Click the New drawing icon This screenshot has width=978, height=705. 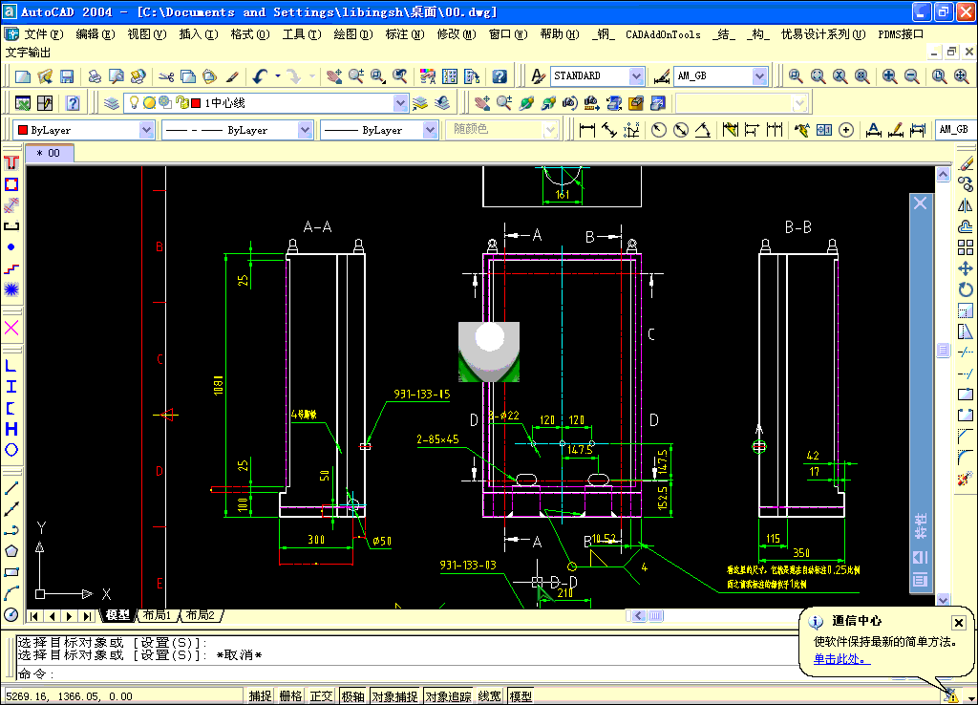(x=23, y=76)
